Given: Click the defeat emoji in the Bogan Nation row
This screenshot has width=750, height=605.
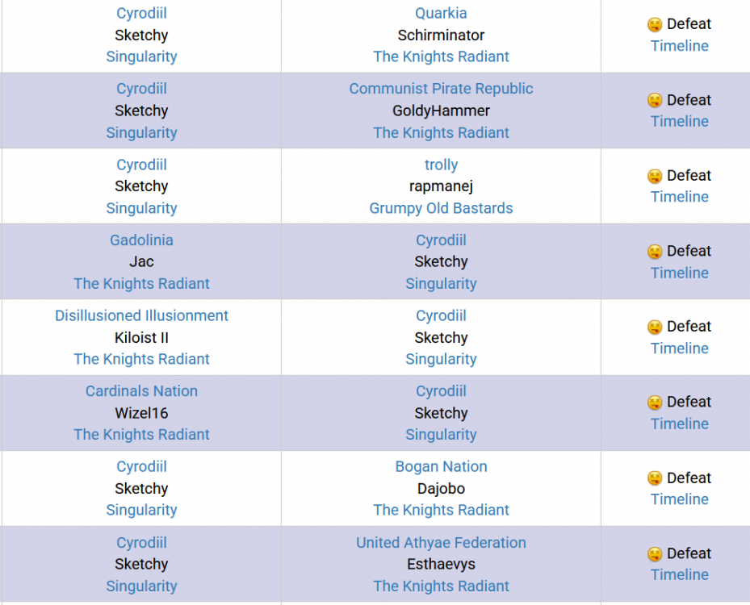Looking at the screenshot, I should pos(655,478).
